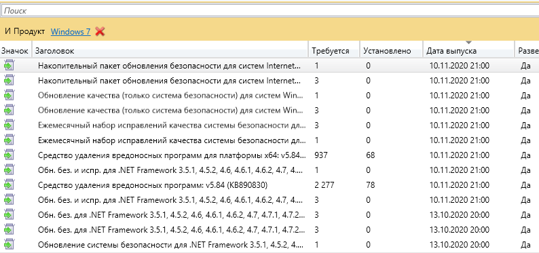Click sort arrow above Дата выпуска header
539x253 pixels.
[468, 43]
